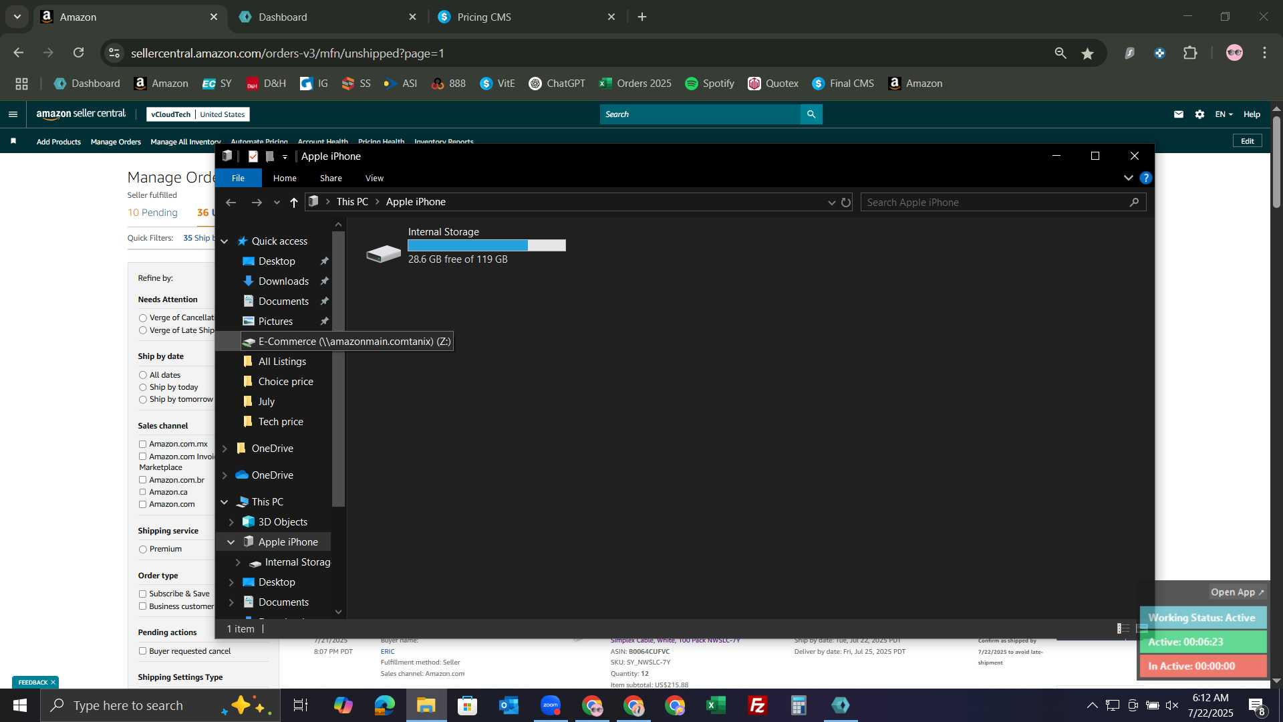Expand the File Explorer ribbon chevron
The height and width of the screenshot is (722, 1283).
(x=1129, y=178)
